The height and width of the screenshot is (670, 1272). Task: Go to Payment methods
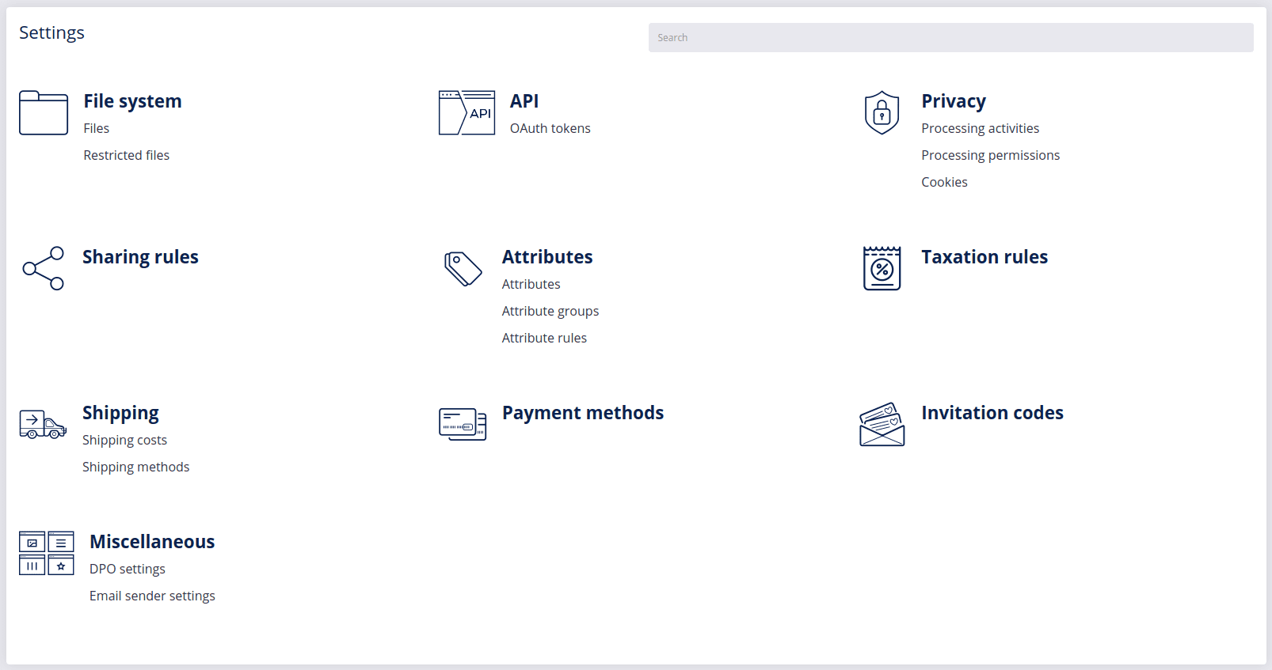pyautogui.click(x=583, y=413)
